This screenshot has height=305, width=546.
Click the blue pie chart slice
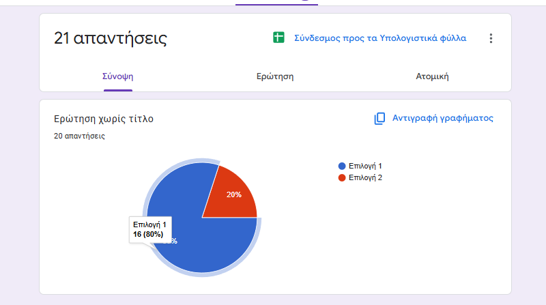(x=205, y=246)
